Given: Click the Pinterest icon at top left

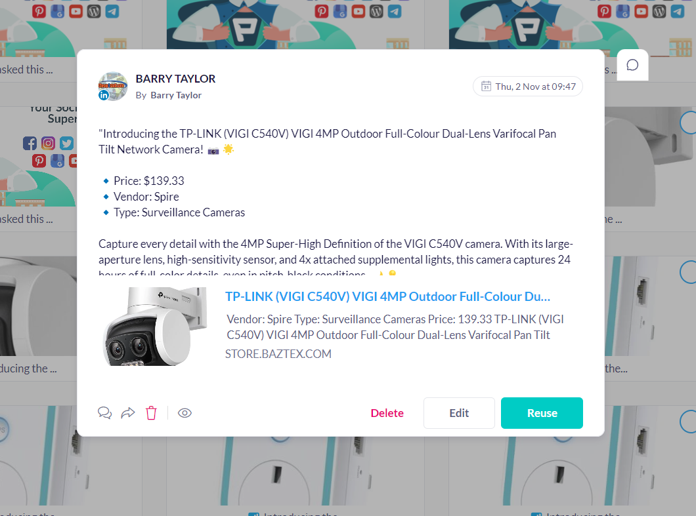Looking at the screenshot, I should point(39,11).
